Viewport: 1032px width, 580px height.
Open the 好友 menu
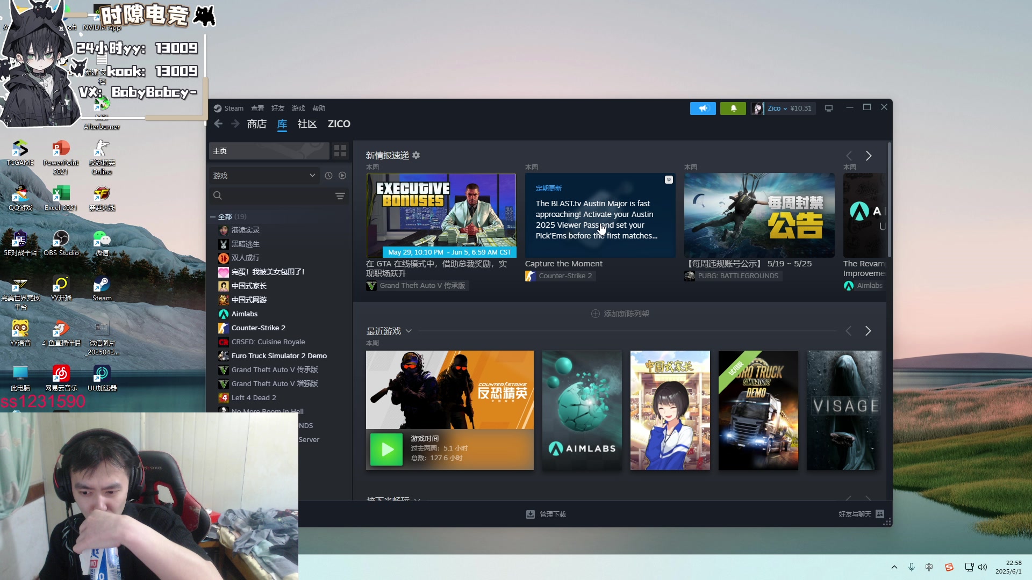[278, 108]
